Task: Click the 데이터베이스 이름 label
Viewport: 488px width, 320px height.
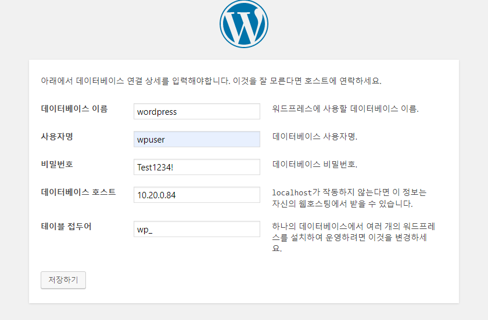Action: (74, 109)
